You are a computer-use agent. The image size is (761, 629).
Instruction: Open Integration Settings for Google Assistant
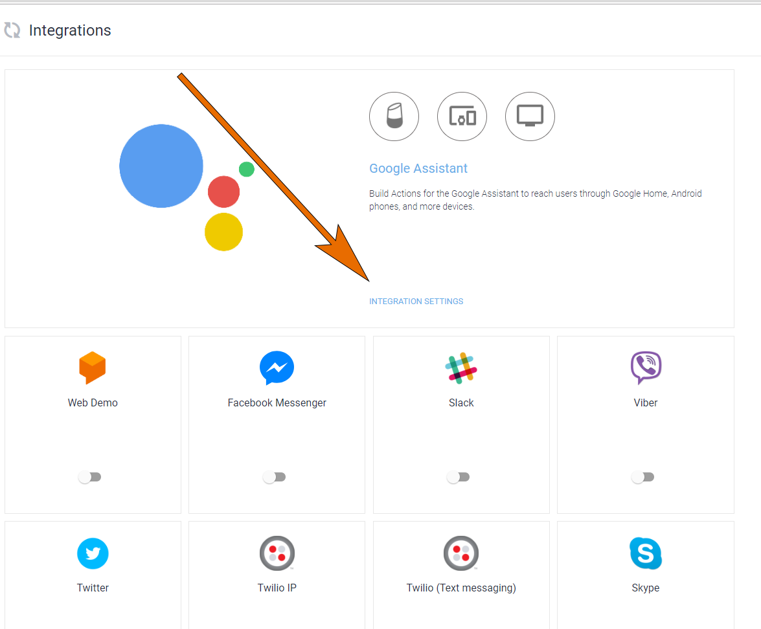[x=416, y=301]
